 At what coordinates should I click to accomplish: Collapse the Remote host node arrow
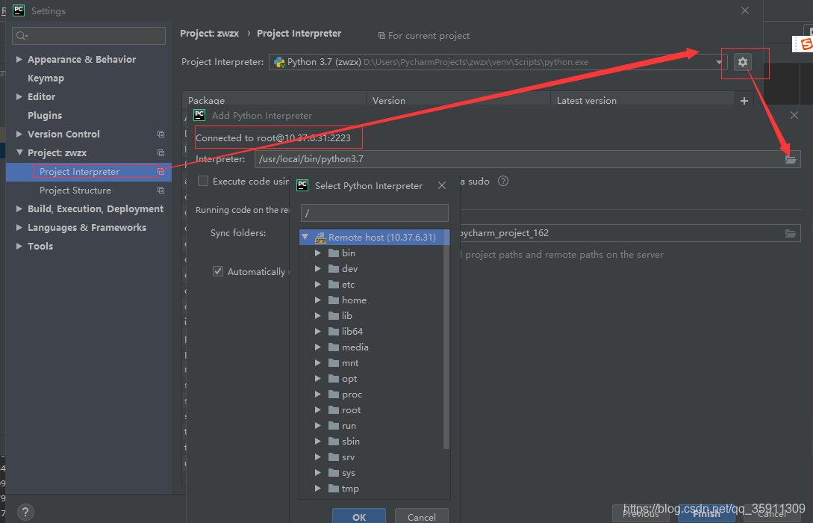tap(305, 237)
